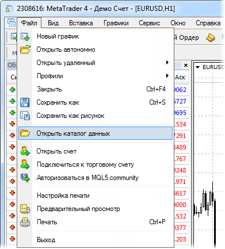Image resolution: width=225 pixels, height=249 pixels.
Task: Click the Connect to trading account icon
Action: tap(25, 164)
